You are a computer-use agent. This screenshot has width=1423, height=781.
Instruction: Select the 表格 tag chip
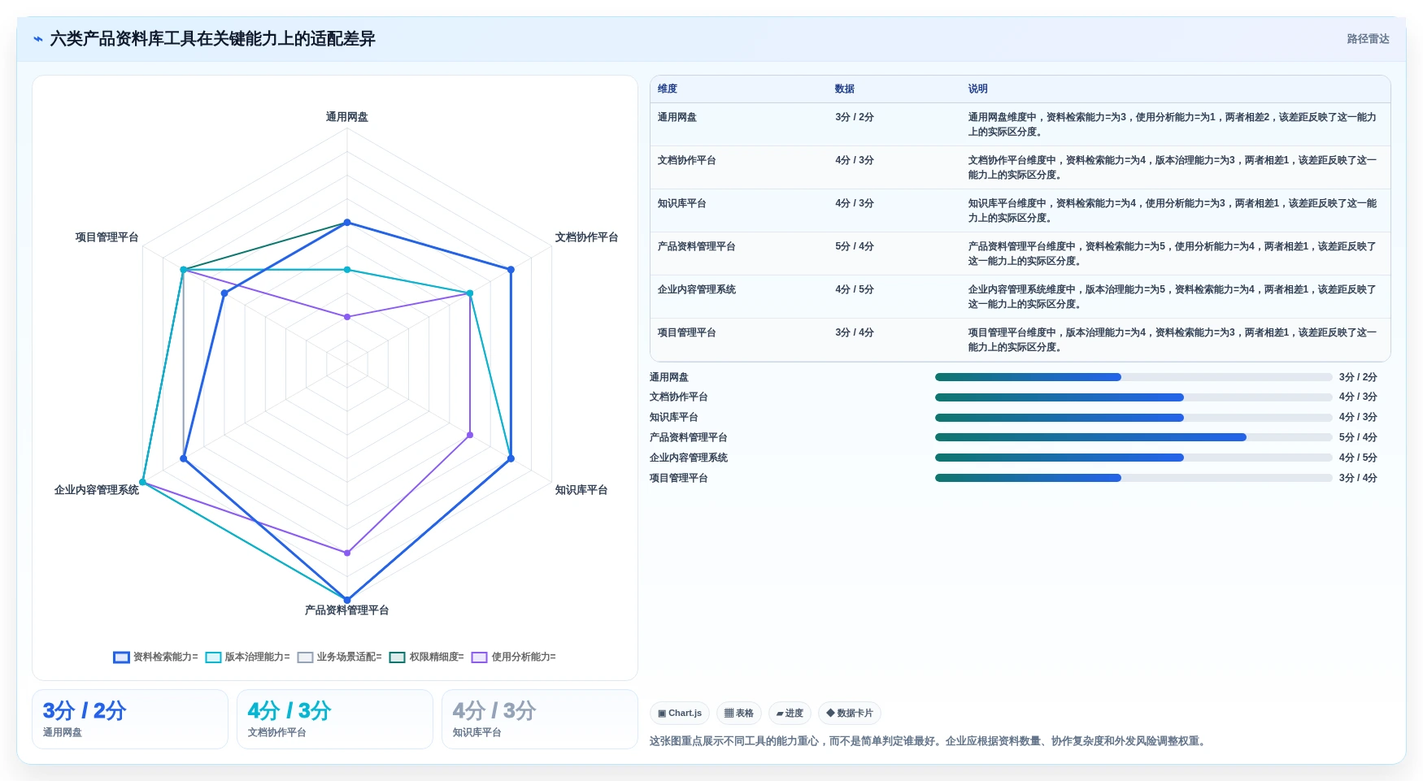739,714
